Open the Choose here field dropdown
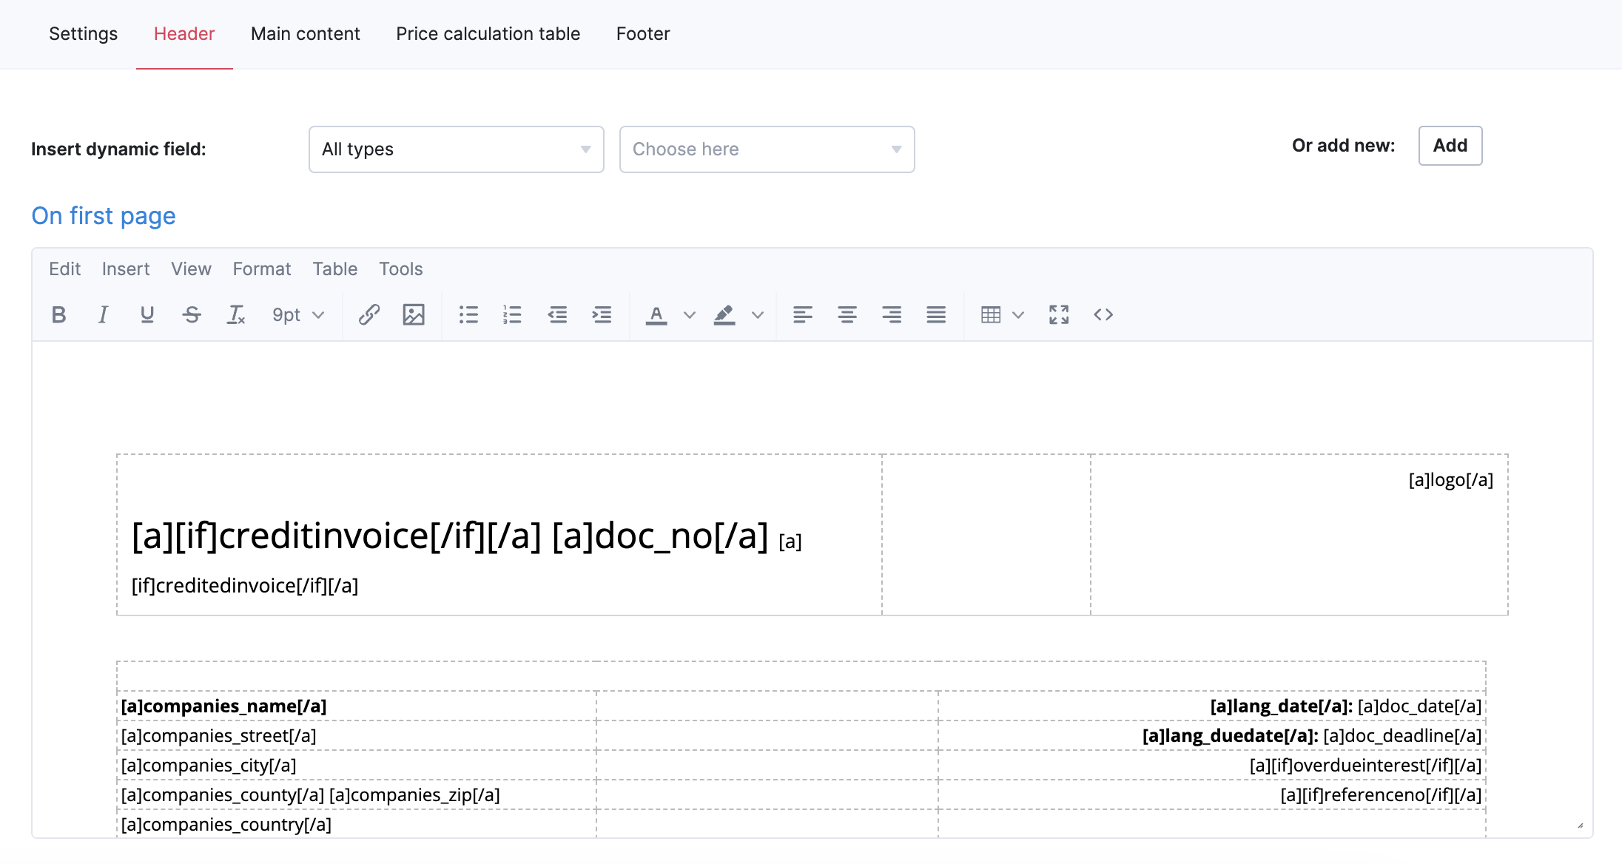The height and width of the screenshot is (864, 1622). pyautogui.click(x=767, y=149)
